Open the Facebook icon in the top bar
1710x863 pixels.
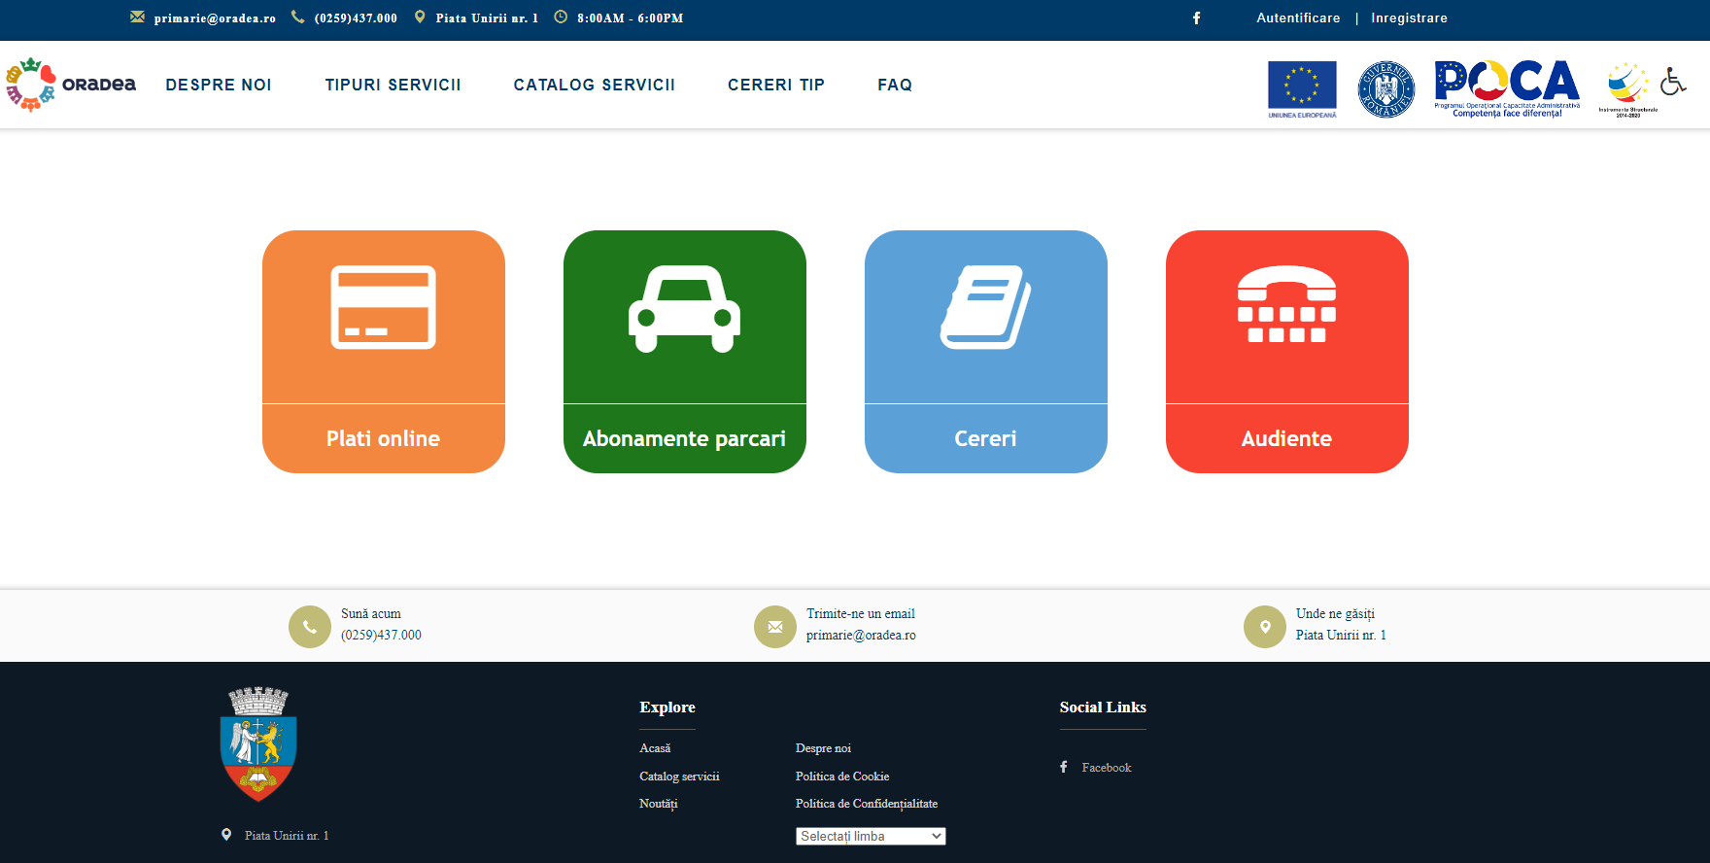[1197, 17]
